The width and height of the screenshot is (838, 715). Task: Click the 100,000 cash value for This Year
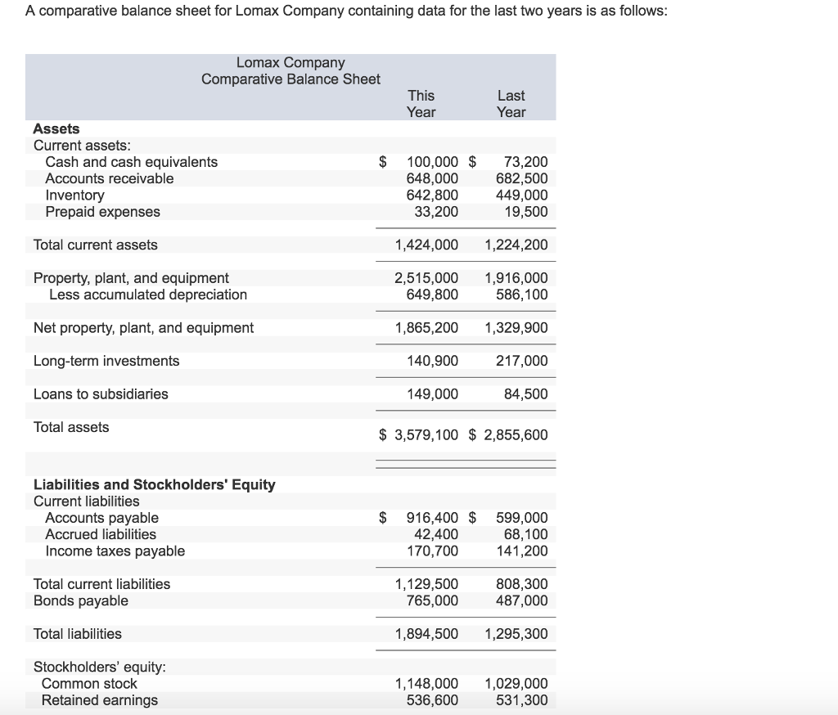431,161
